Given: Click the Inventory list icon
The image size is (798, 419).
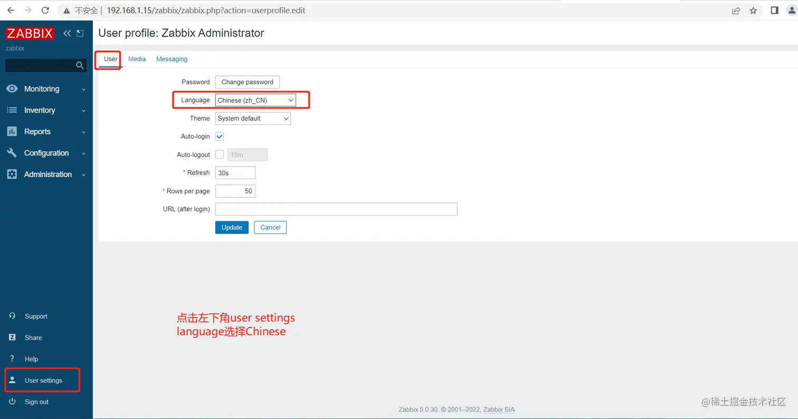Looking at the screenshot, I should pos(12,110).
